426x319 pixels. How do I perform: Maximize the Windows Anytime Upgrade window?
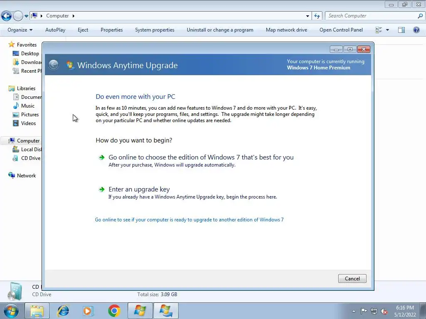350,49
